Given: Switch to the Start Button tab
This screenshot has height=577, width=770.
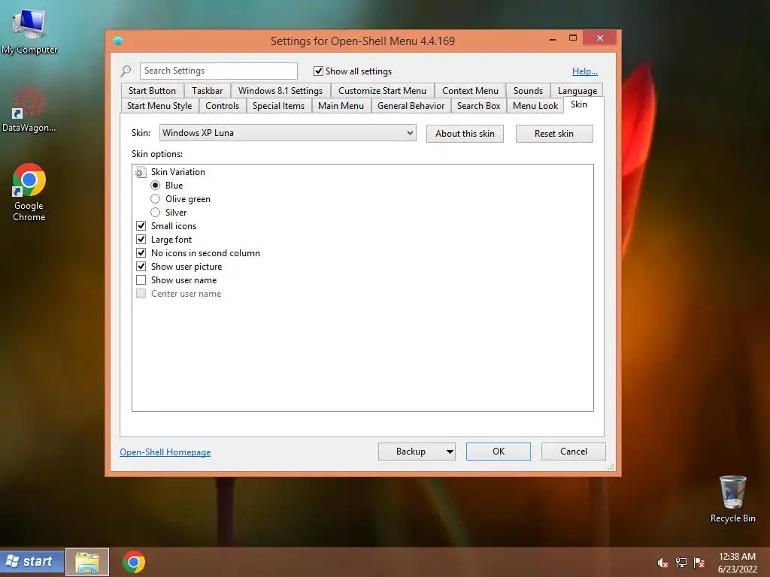Looking at the screenshot, I should click(x=152, y=91).
